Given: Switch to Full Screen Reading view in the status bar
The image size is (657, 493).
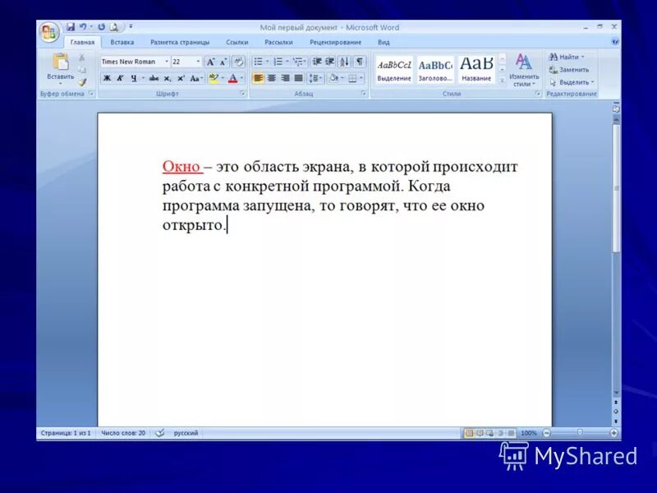Looking at the screenshot, I should (480, 433).
